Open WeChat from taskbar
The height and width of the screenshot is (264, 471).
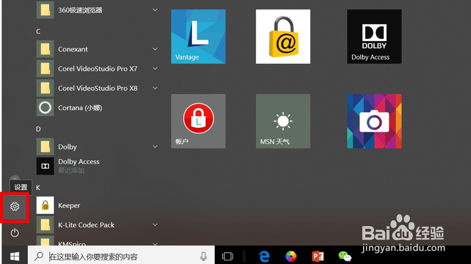point(345,256)
